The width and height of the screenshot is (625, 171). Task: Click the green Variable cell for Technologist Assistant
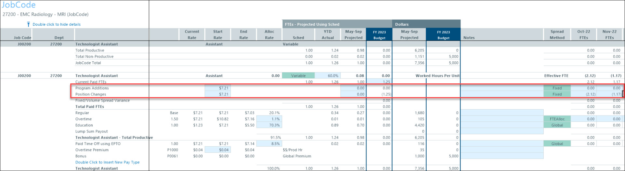coord(298,76)
